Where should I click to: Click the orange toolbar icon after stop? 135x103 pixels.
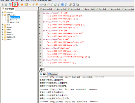22,5
